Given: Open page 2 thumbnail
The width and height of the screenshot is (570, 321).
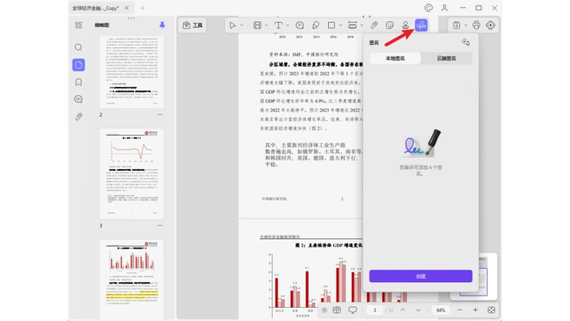Looking at the screenshot, I should (x=132, y=72).
